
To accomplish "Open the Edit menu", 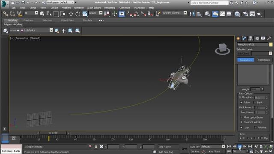I will coord(13,8).
